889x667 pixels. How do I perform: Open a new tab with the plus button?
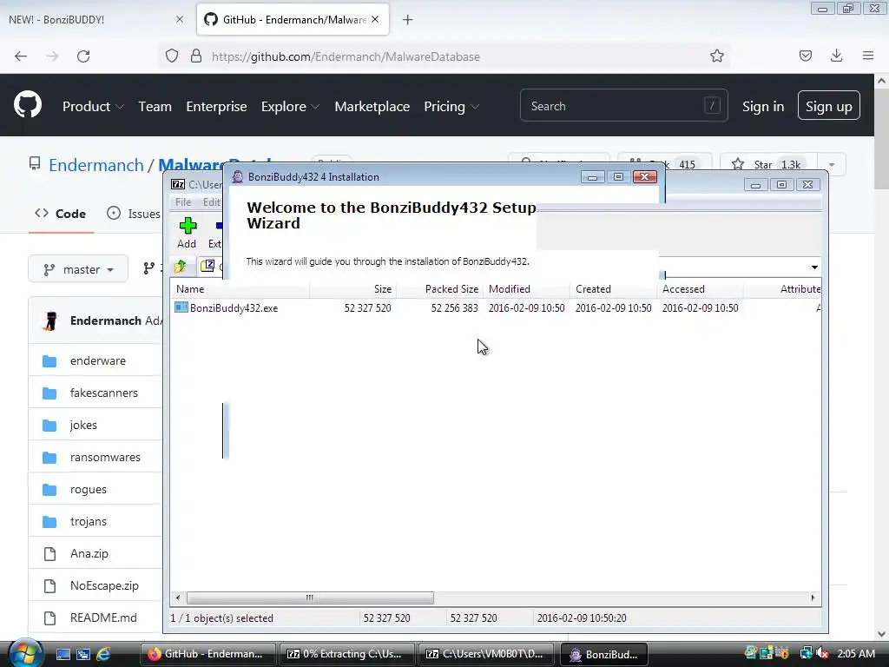pyautogui.click(x=408, y=20)
